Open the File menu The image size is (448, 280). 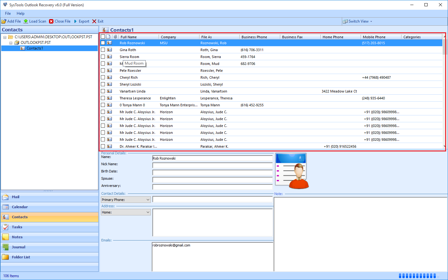(x=8, y=13)
